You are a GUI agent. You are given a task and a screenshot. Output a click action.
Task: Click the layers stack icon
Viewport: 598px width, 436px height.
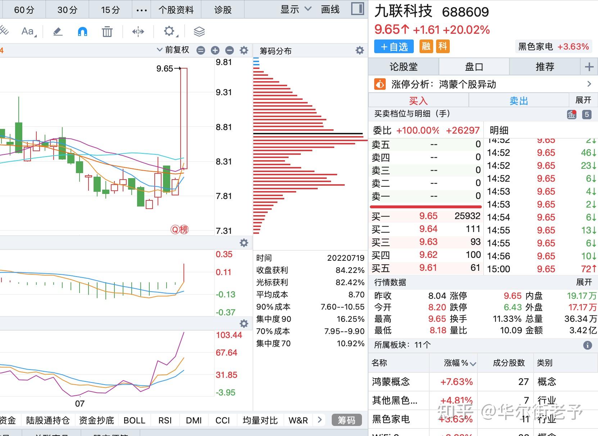pos(199,32)
